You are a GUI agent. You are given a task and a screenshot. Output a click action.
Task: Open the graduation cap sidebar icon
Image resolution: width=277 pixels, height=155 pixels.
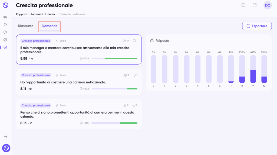coord(5,25)
